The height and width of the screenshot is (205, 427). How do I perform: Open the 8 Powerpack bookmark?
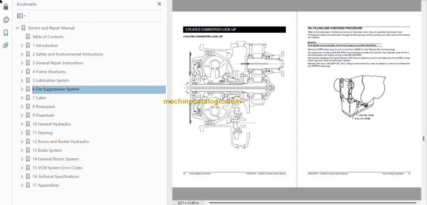[x=44, y=107]
